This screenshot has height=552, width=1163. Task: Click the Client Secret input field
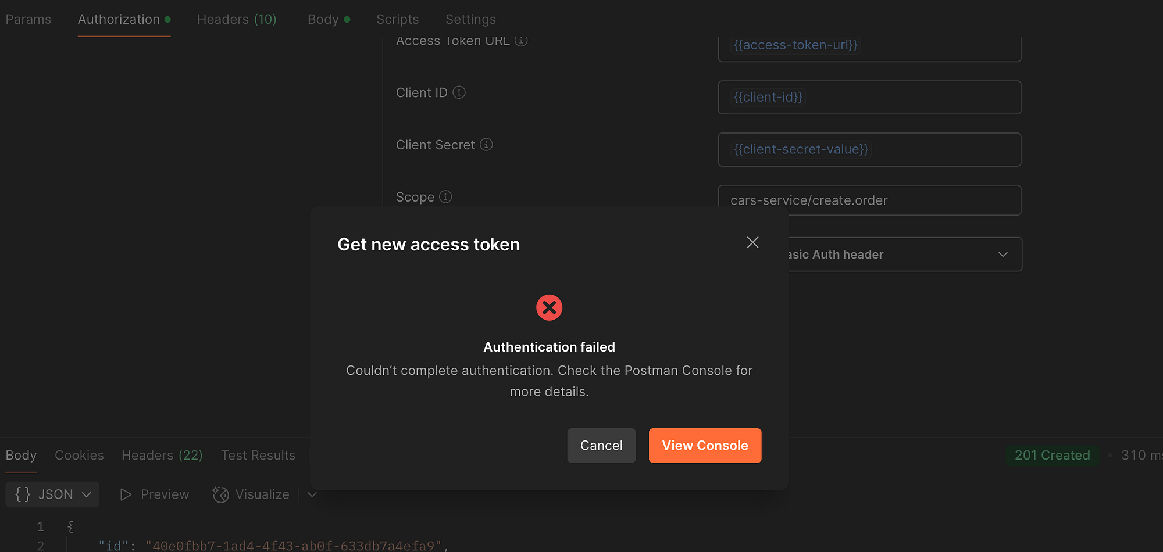click(x=869, y=149)
